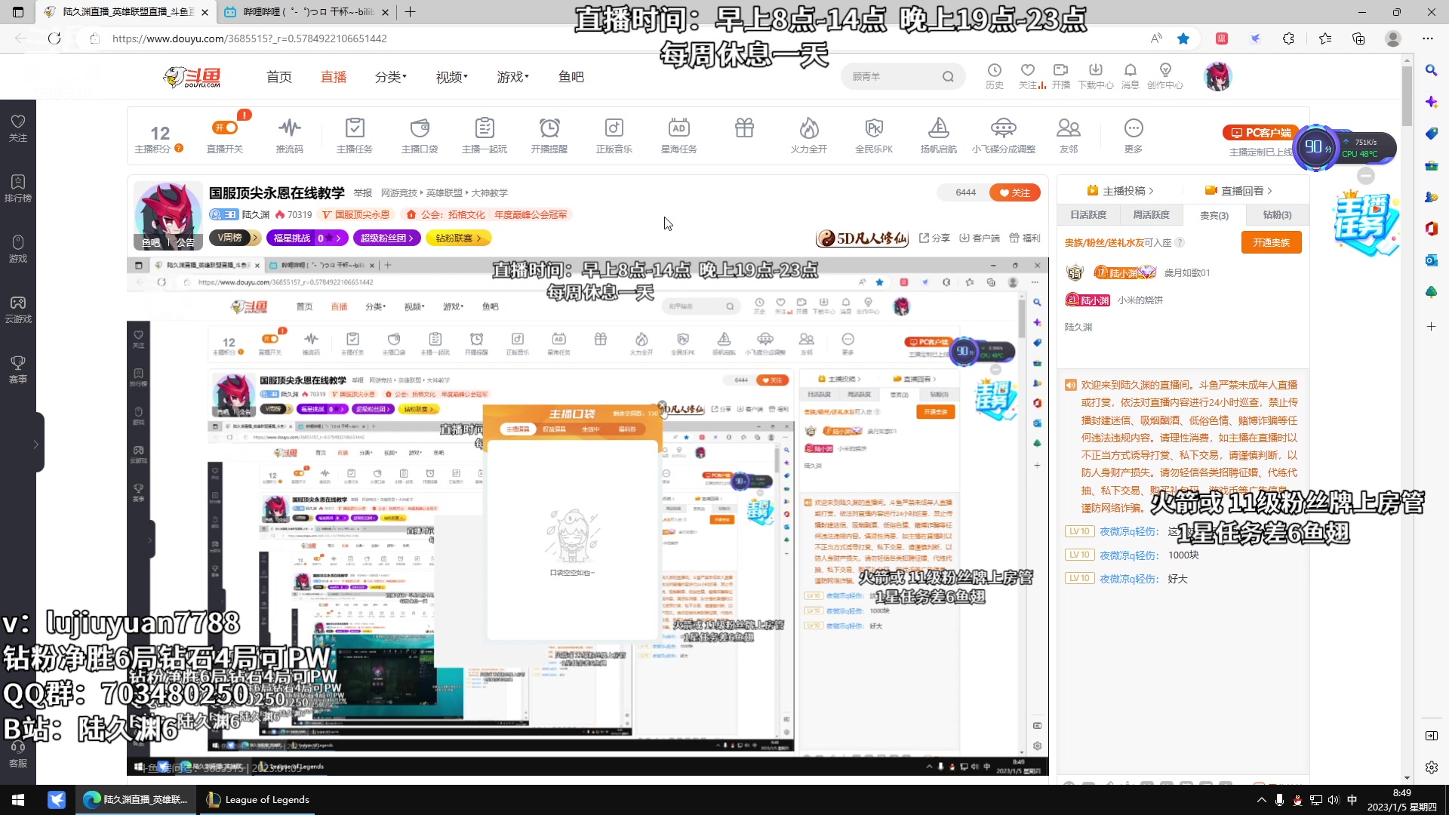Open 直播回看 arrow link
The height and width of the screenshot is (815, 1449).
[x=1238, y=191]
